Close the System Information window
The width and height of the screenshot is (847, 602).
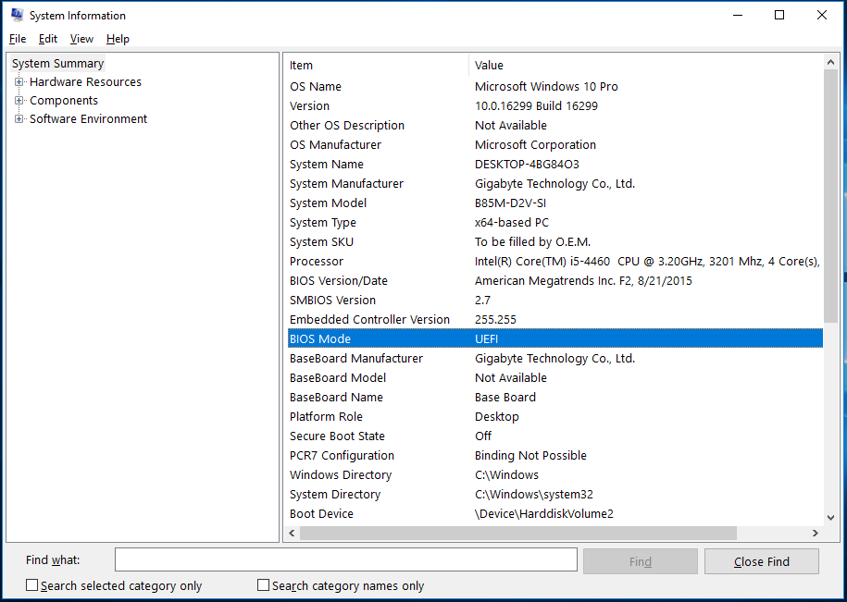click(822, 15)
